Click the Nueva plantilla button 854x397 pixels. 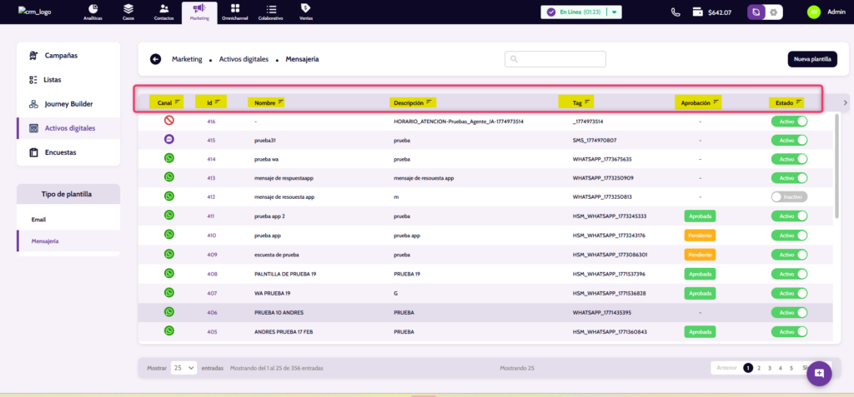(x=811, y=59)
